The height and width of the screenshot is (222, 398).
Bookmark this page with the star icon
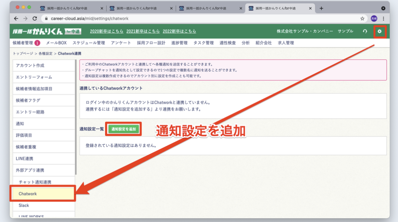[x=362, y=19]
